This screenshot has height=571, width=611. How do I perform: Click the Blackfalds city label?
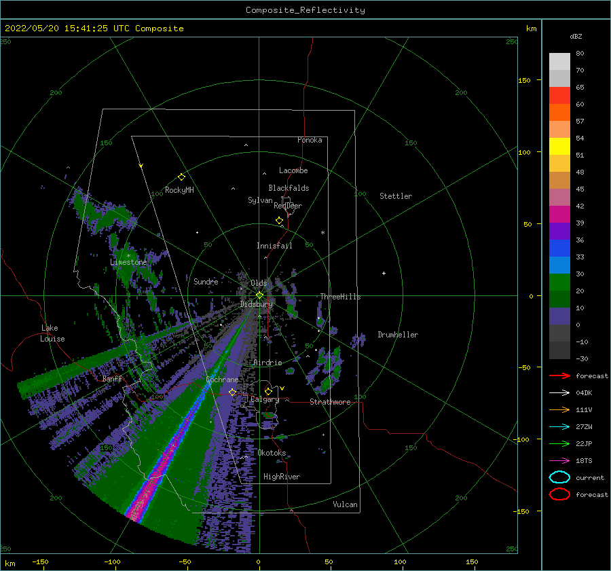289,188
